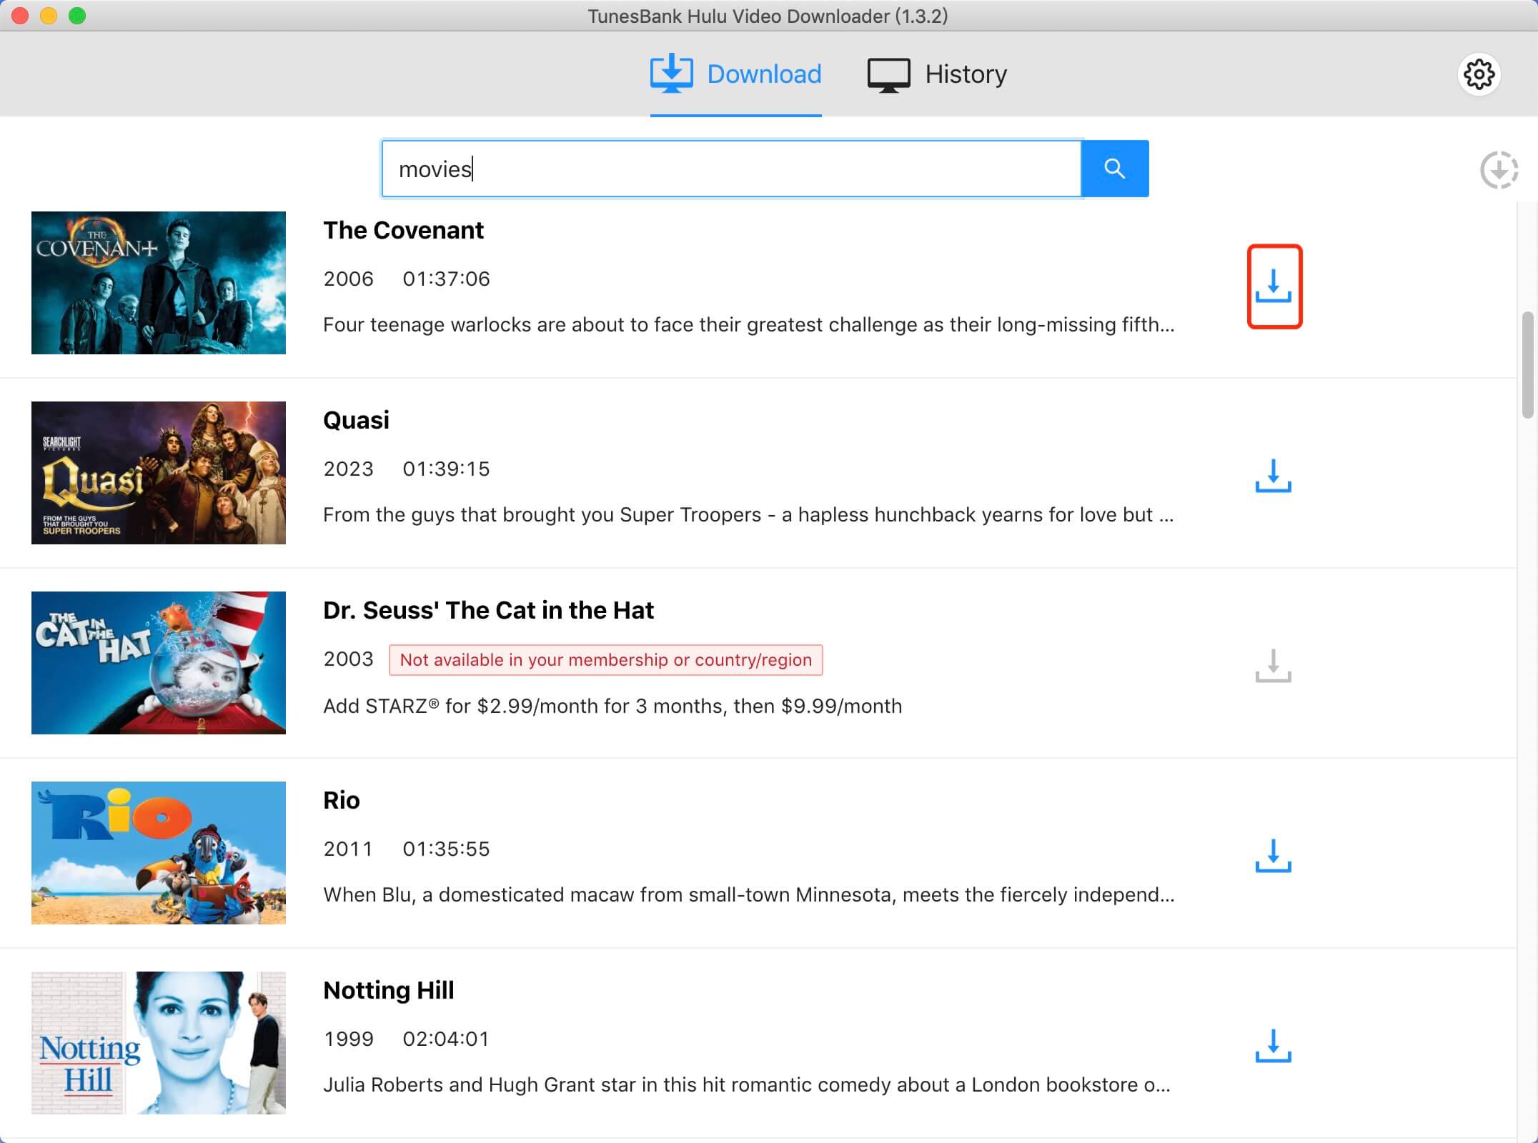Open the Rio poster thumbnail
The height and width of the screenshot is (1143, 1538).
[159, 853]
